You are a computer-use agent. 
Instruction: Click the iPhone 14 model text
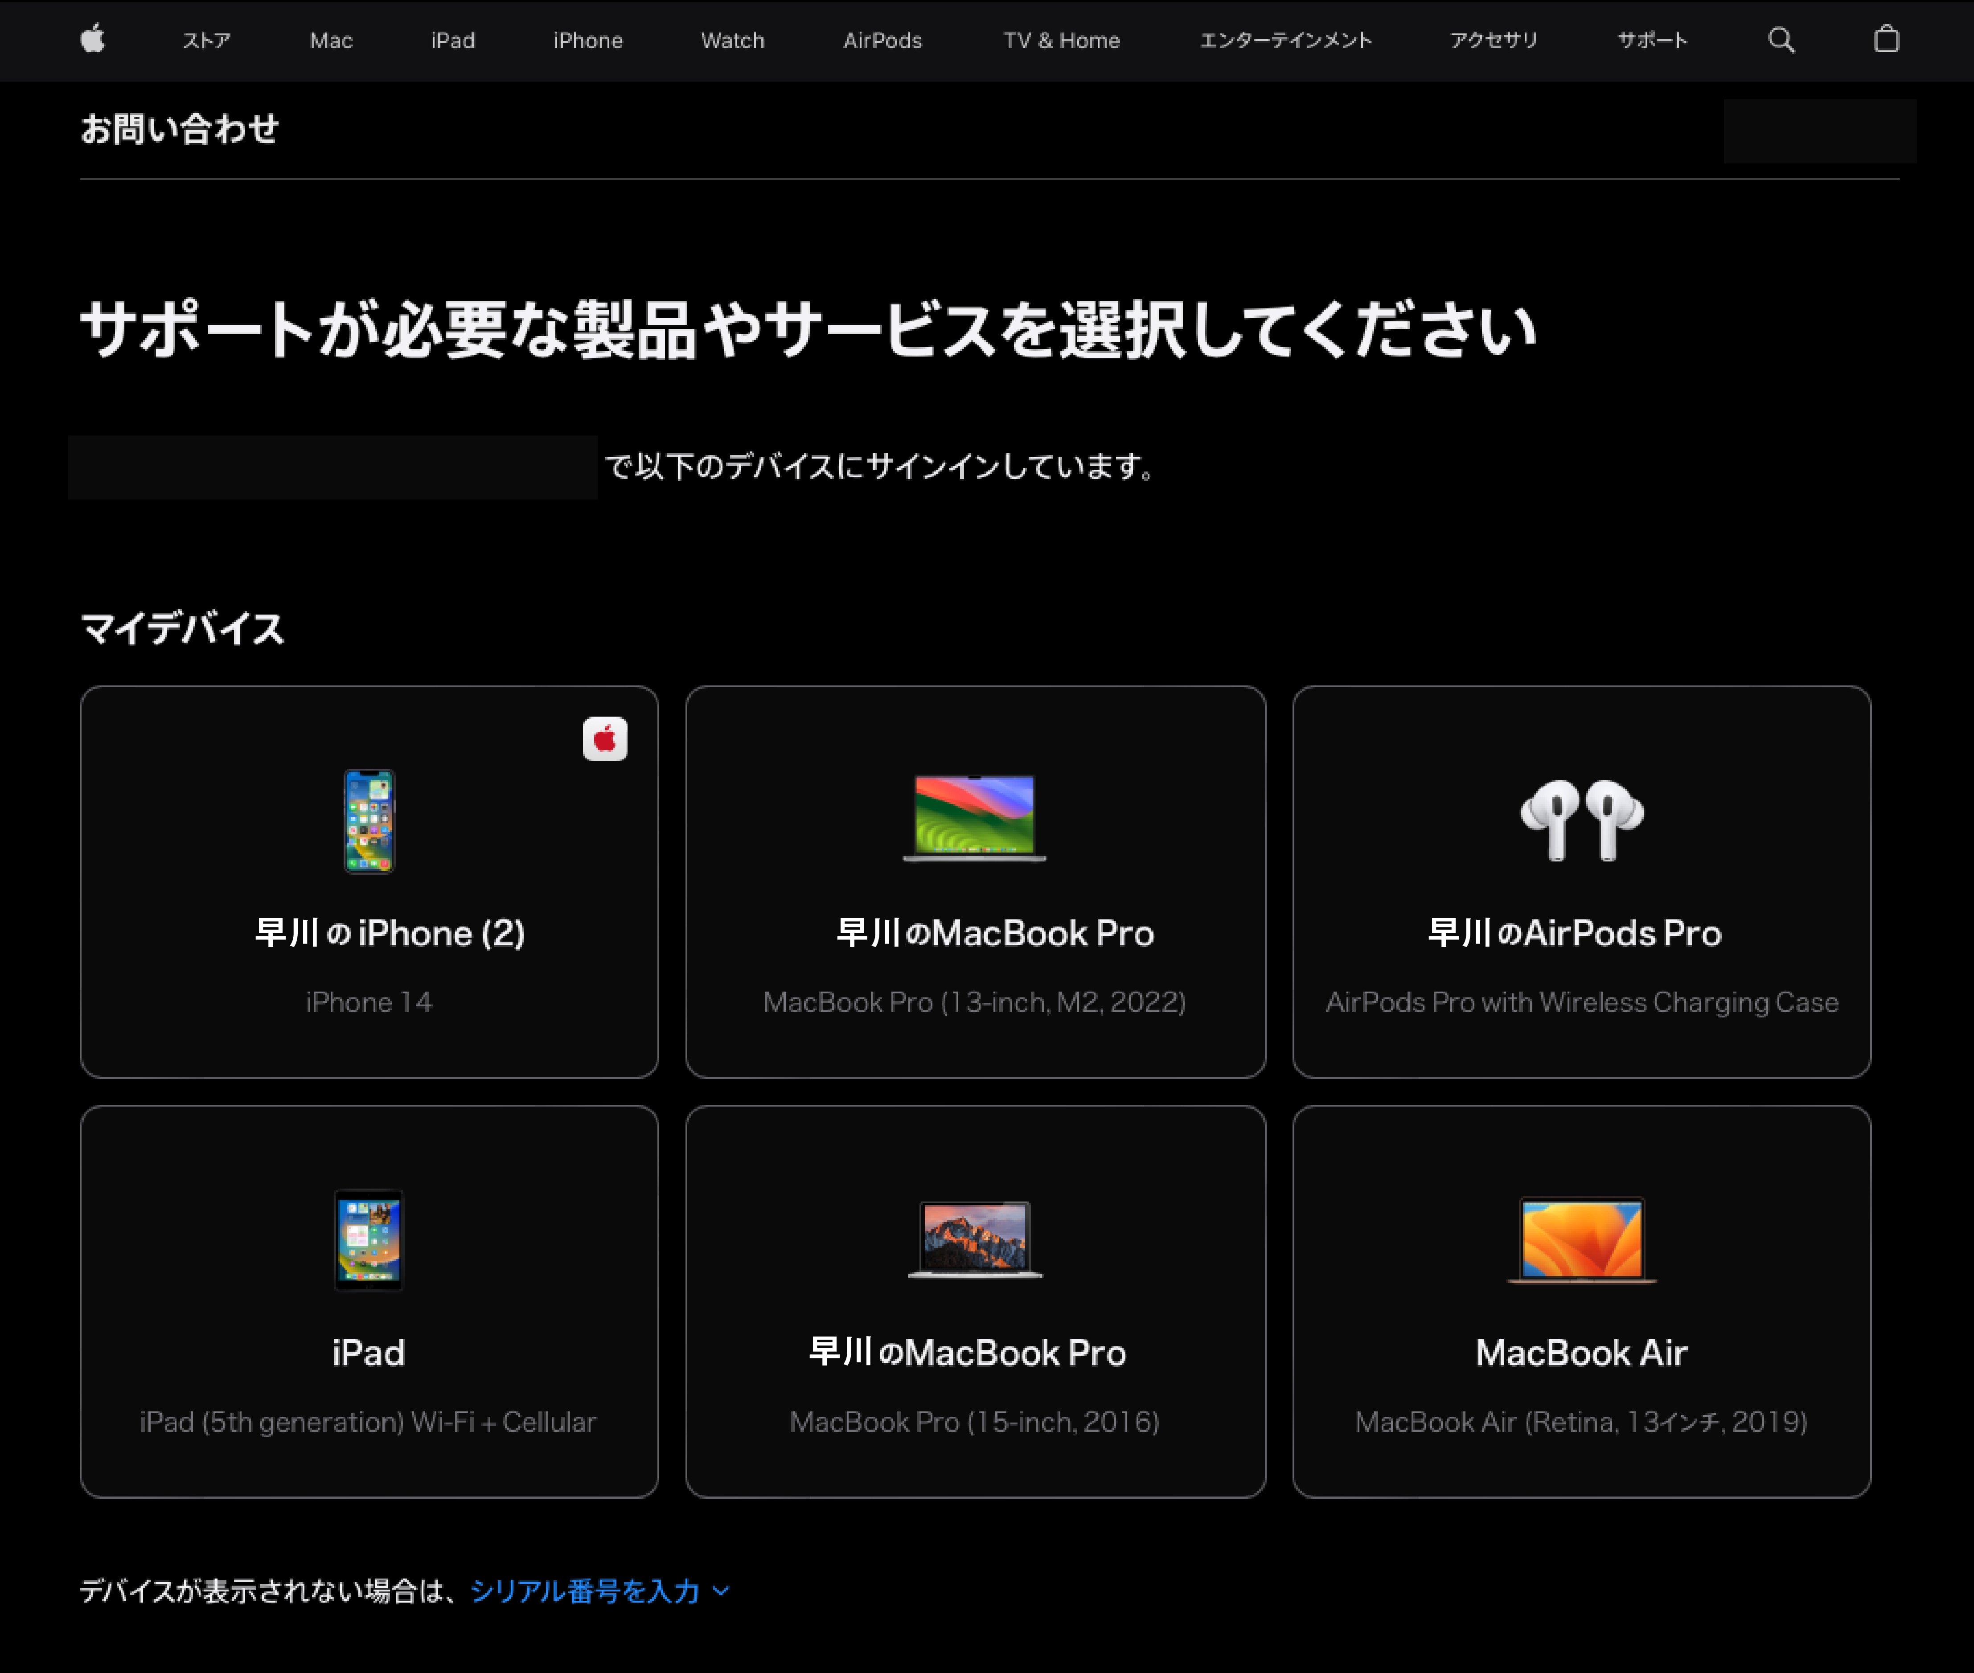coord(369,1002)
